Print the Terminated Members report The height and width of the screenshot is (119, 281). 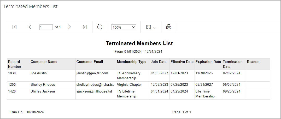[x=169, y=27]
